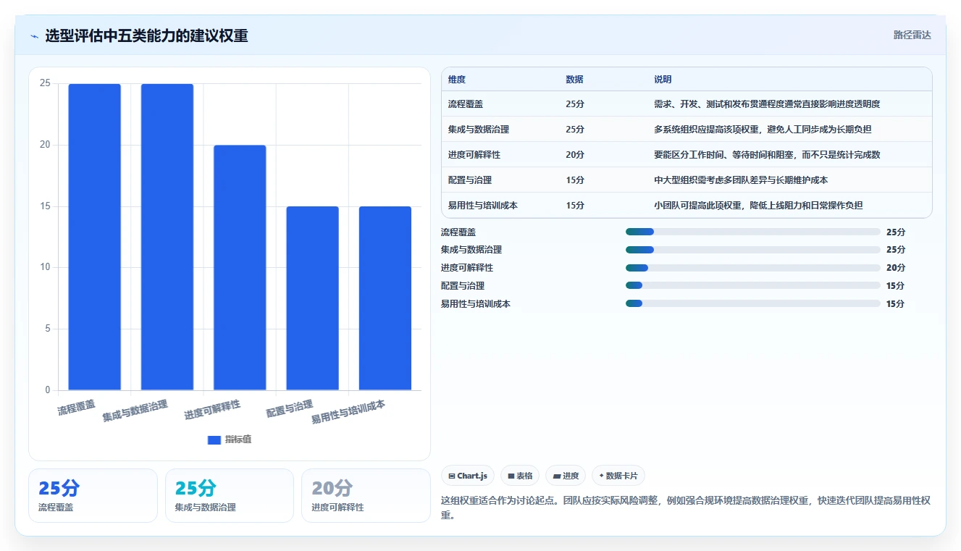Screen dimensions: 961x551
Task: Click the description starting 小团队可提高此项权重
Action: [x=758, y=206]
